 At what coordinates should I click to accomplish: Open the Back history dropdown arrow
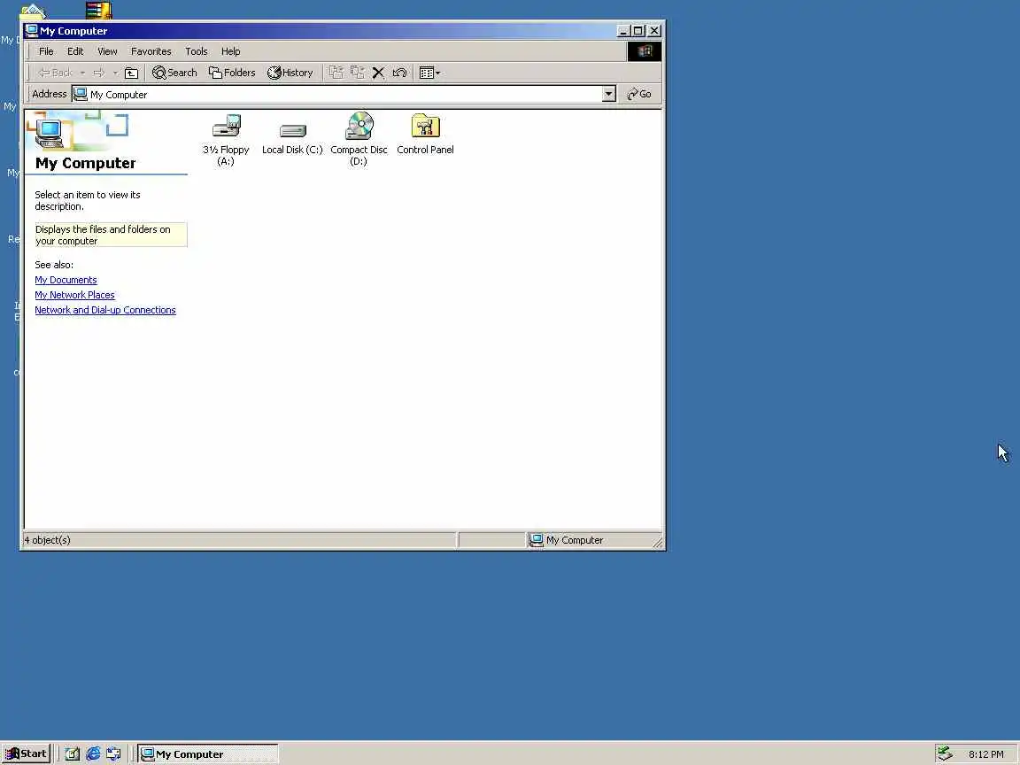tap(82, 73)
